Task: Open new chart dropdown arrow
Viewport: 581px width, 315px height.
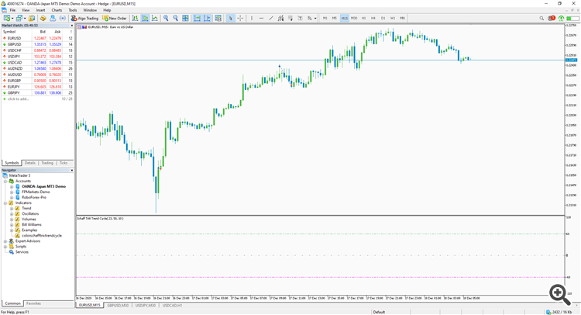Action: [x=12, y=18]
